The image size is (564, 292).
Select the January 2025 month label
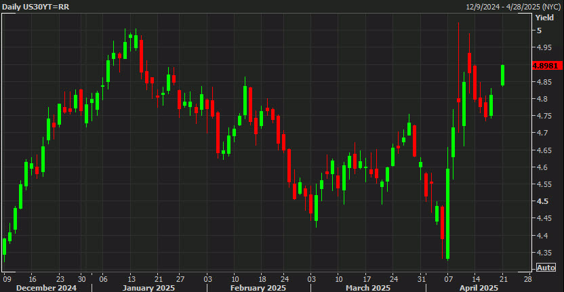point(148,288)
